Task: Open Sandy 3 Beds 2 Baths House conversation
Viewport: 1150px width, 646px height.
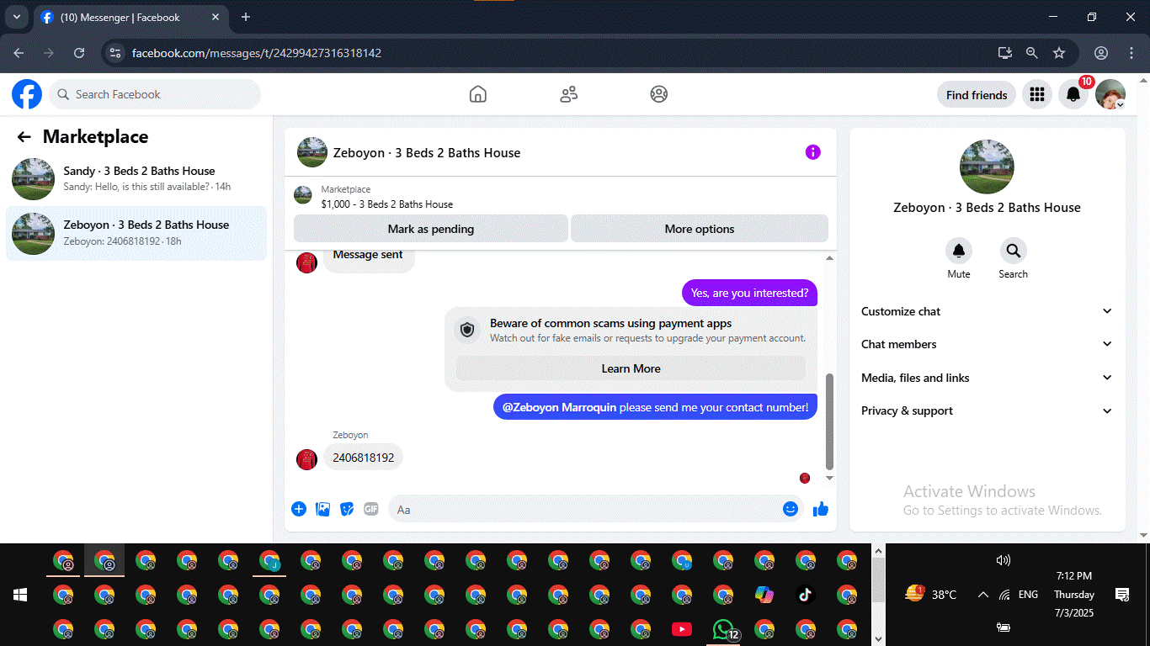Action: (136, 178)
